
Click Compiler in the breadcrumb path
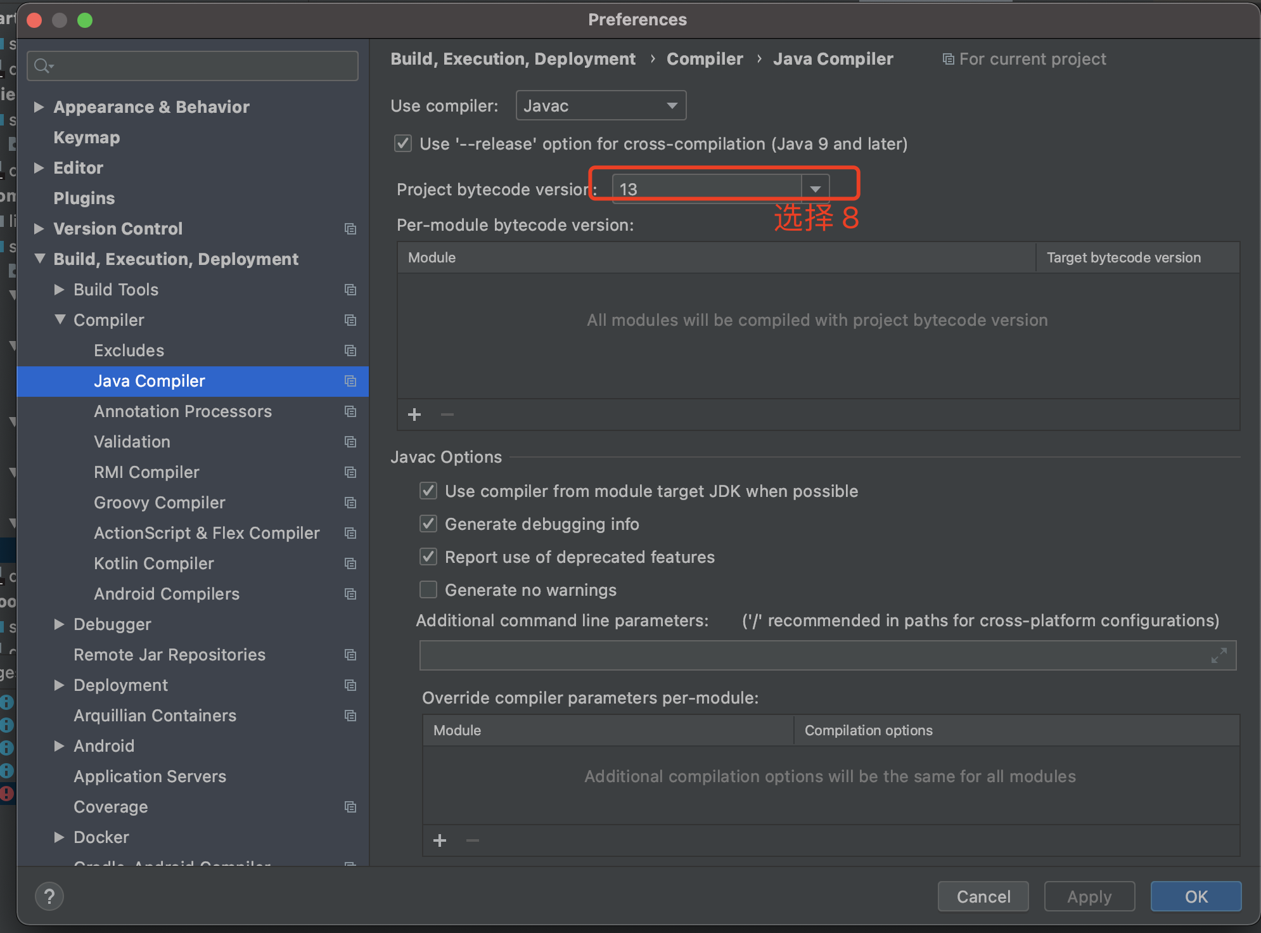(705, 59)
